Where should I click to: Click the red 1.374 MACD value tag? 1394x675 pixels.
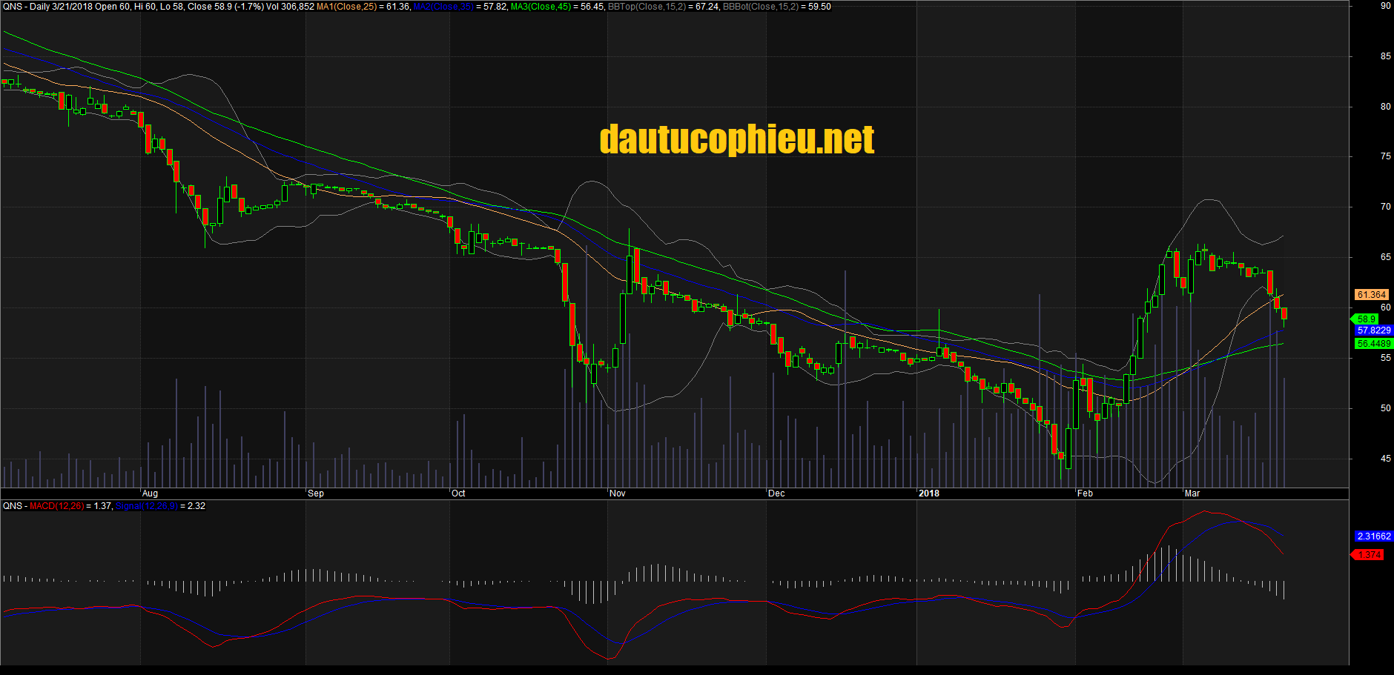tap(1368, 553)
